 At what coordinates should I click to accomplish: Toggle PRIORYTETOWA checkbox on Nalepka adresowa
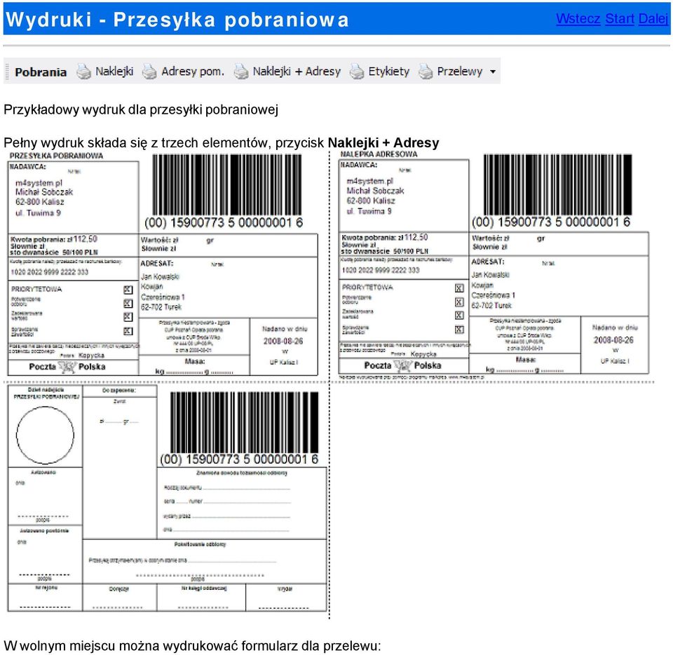click(x=459, y=288)
